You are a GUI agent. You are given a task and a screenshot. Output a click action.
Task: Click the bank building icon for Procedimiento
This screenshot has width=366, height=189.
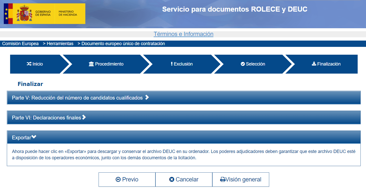click(x=91, y=64)
